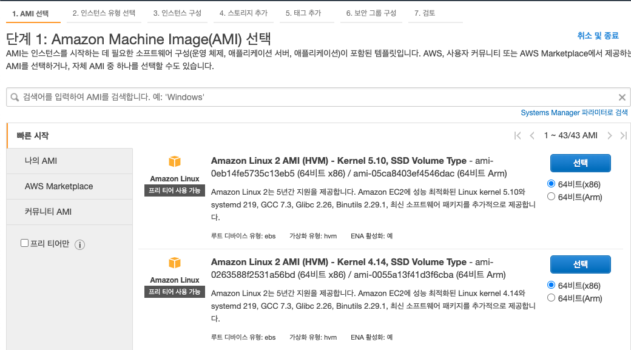Select 64비트(Arm) for Kernel 5.10 AMI
Viewport: 631px width, 350px height.
(x=552, y=197)
